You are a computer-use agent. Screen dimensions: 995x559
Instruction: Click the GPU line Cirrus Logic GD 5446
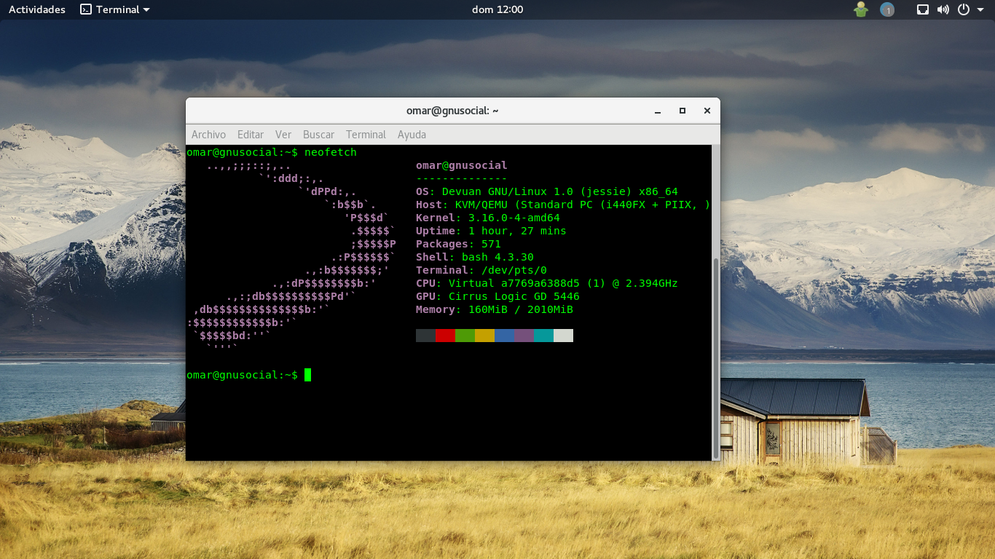[x=497, y=296]
